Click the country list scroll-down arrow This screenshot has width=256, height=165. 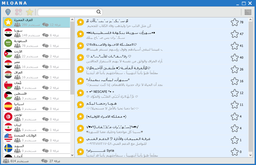(x=72, y=155)
